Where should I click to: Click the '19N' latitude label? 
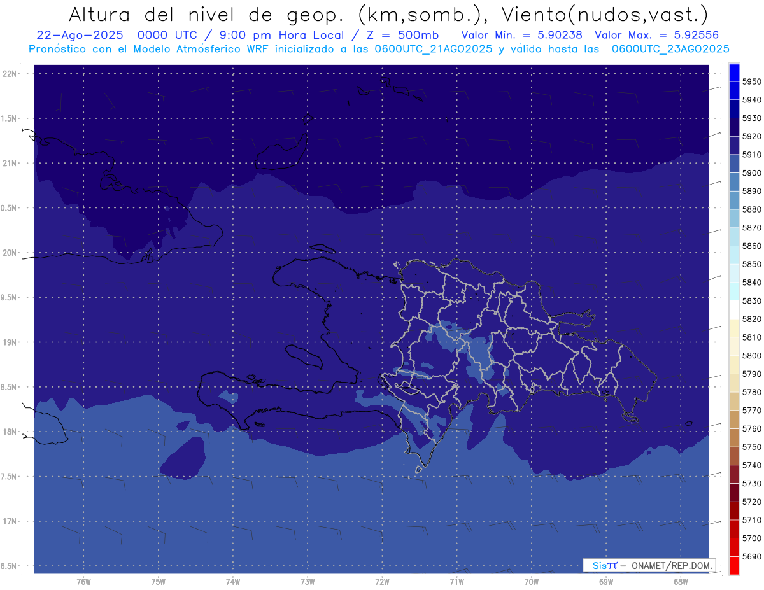pos(9,342)
